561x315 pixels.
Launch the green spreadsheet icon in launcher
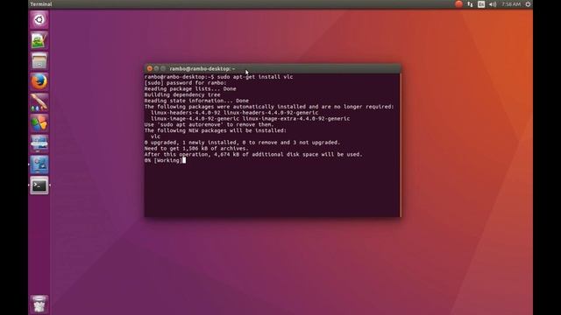[39, 40]
